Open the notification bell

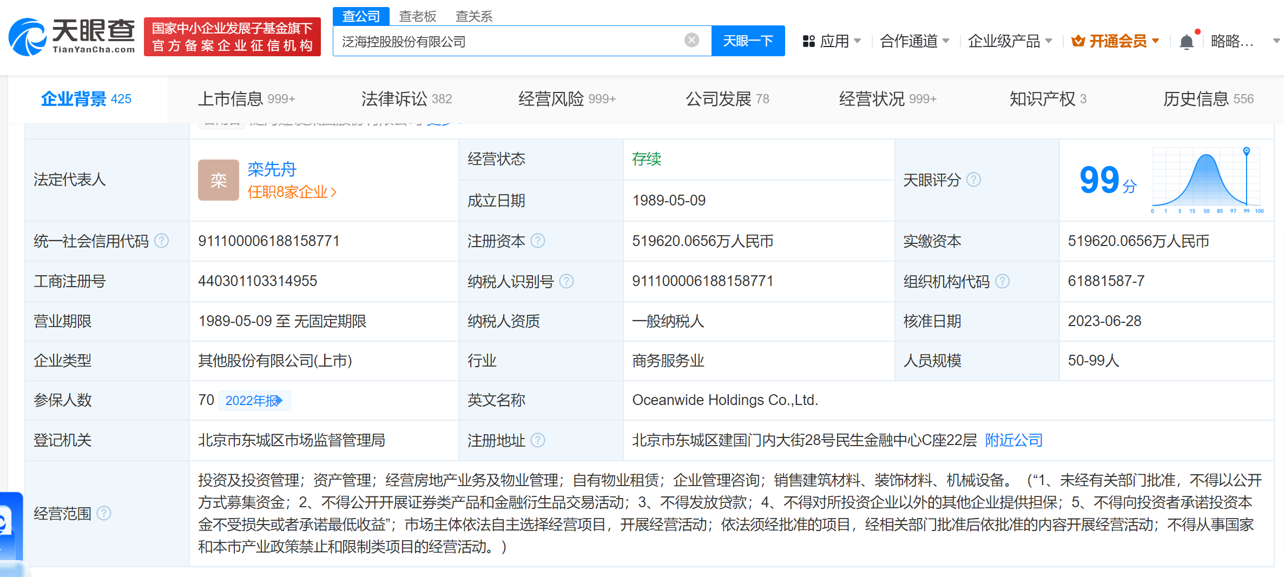tap(1186, 42)
